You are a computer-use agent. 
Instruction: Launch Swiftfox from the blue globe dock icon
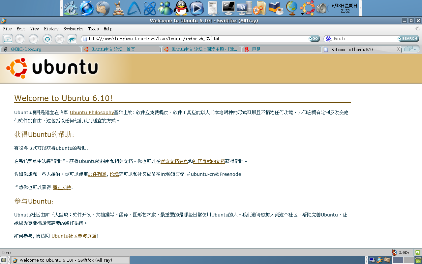click(87, 8)
